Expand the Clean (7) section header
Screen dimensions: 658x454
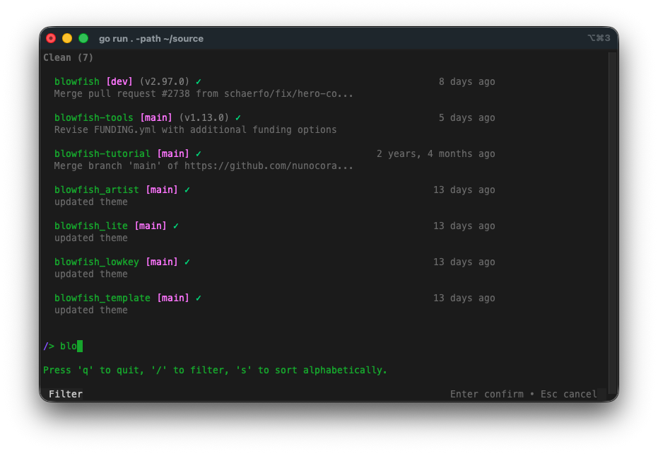(x=68, y=57)
